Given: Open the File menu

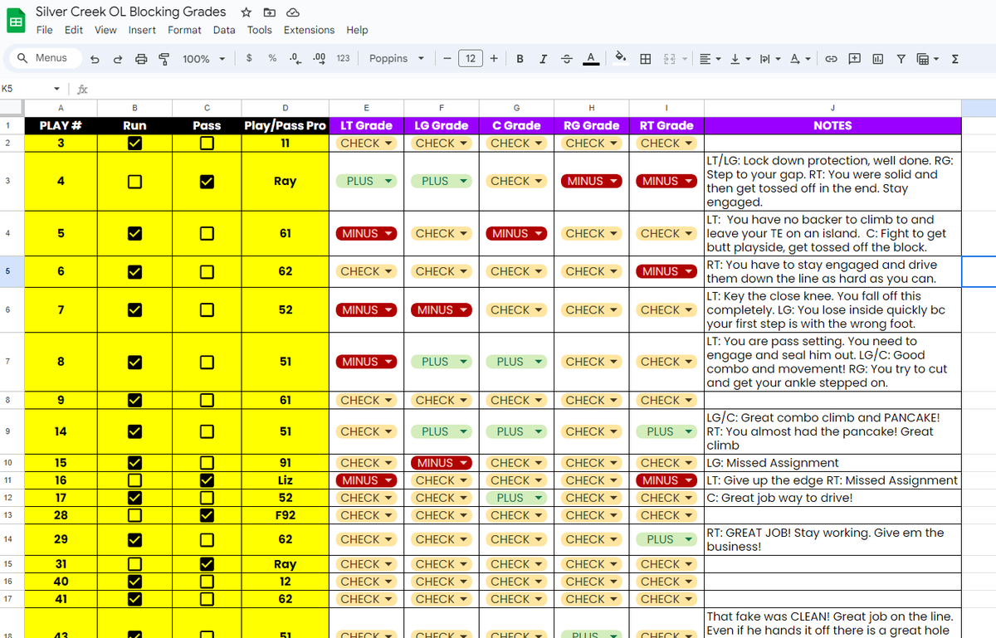Looking at the screenshot, I should (45, 30).
